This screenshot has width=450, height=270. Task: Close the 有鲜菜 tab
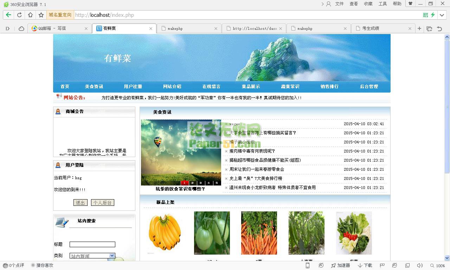151,28
